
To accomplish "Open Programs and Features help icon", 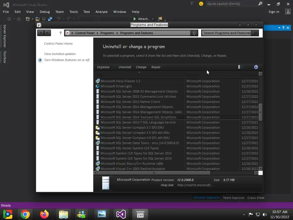I will 256,67.
